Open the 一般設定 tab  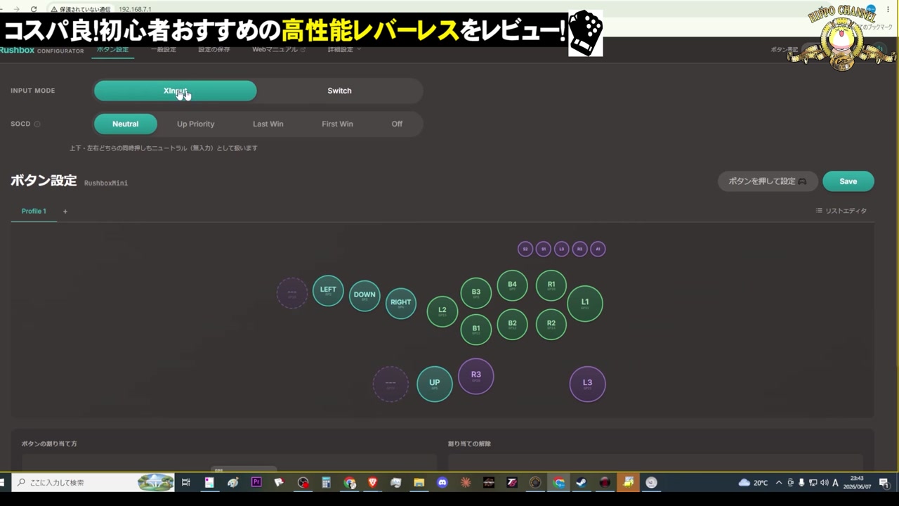(x=164, y=50)
